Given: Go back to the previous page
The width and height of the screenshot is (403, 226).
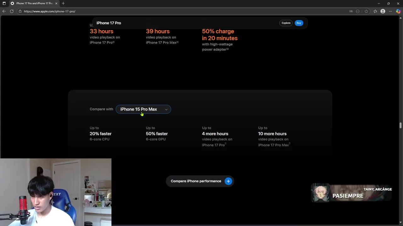Looking at the screenshot, I should (4, 11).
